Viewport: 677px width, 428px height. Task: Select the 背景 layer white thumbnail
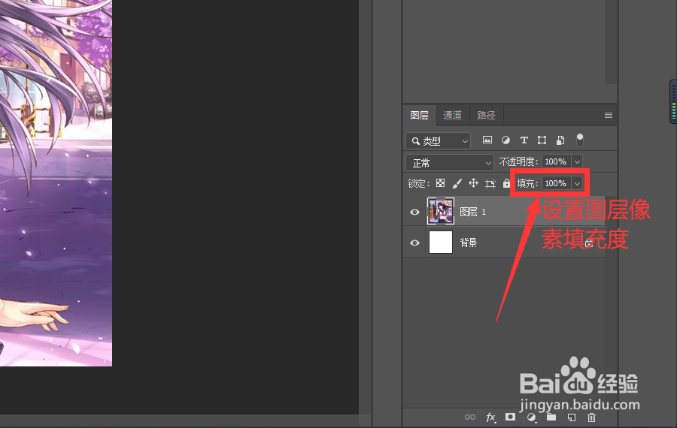[x=441, y=242]
